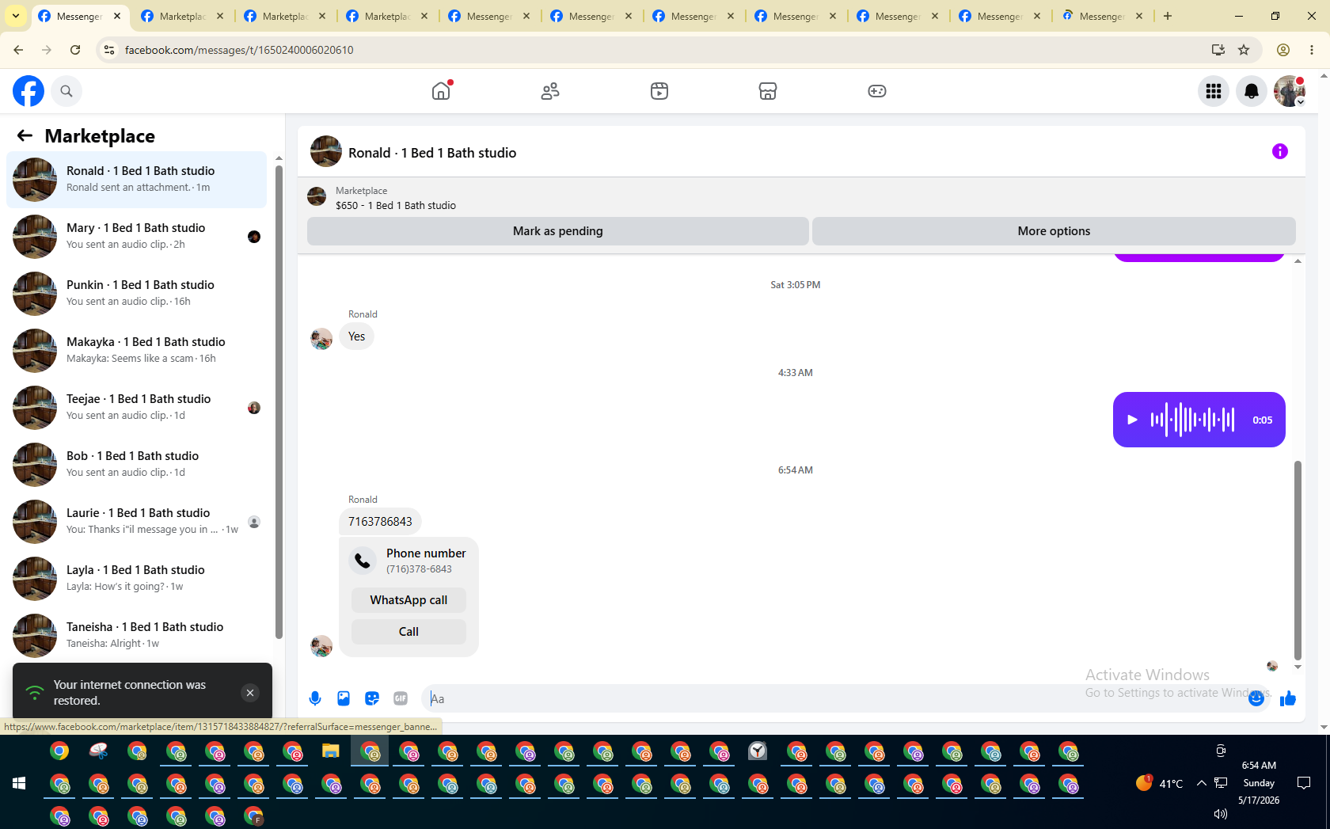Go to the Home feed icon
1330x829 pixels.
coord(441,91)
